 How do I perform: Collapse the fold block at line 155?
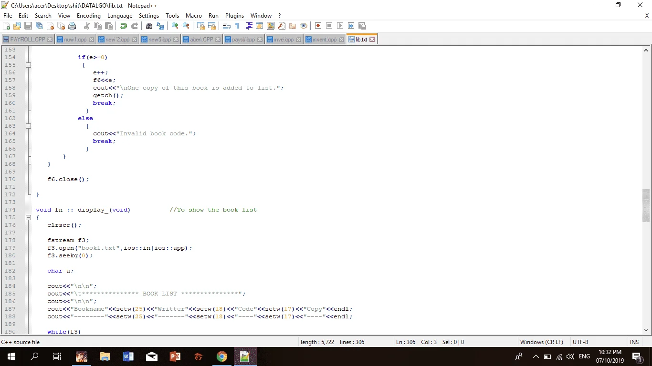tap(28, 65)
